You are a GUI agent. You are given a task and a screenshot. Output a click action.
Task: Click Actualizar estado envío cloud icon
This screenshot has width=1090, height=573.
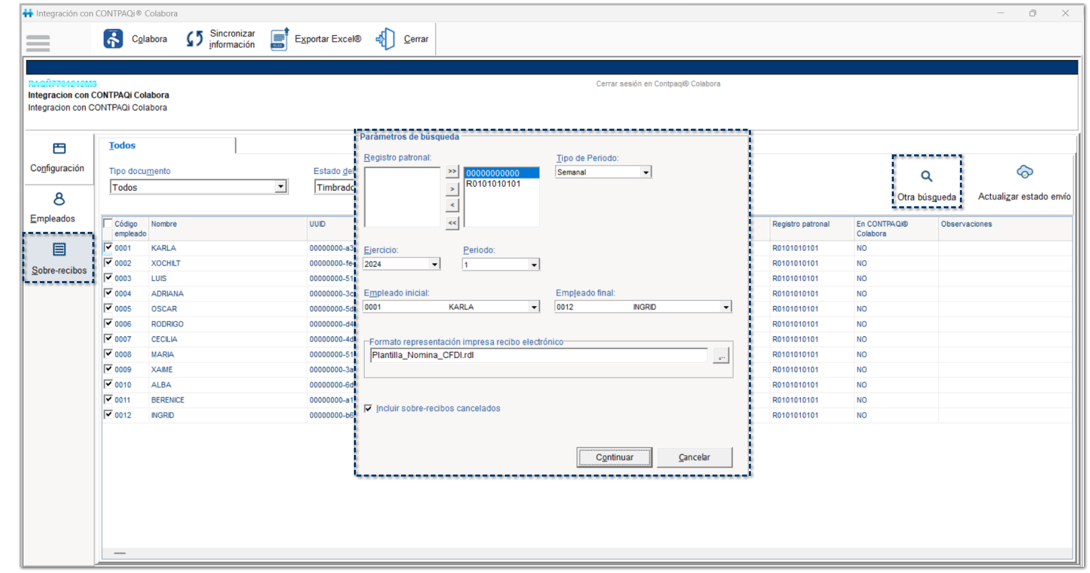click(1024, 173)
